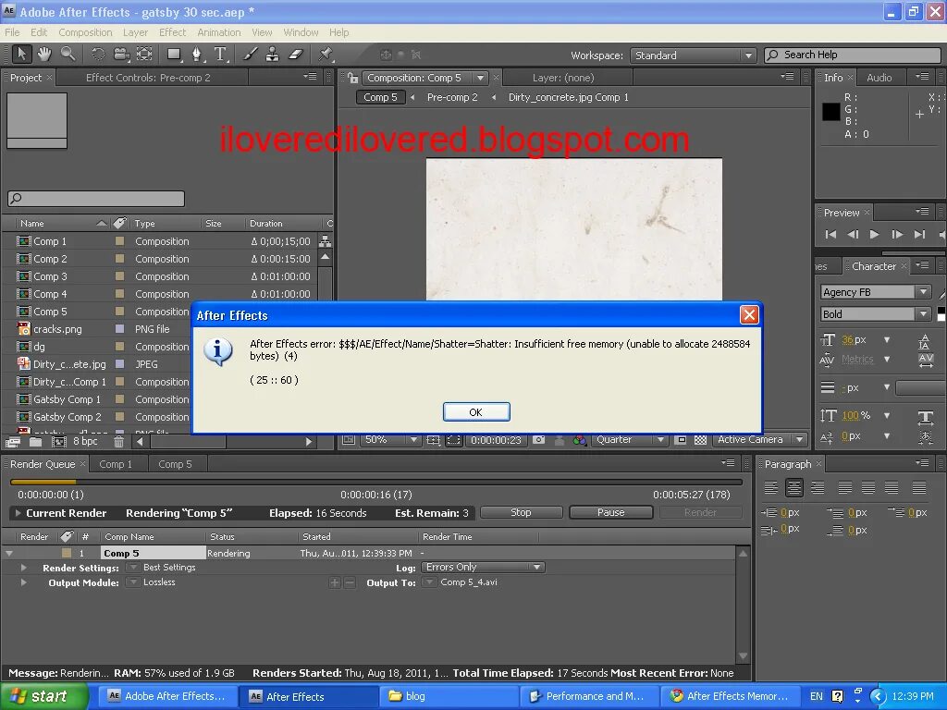
Task: Click the render progress bar
Action: click(x=375, y=483)
